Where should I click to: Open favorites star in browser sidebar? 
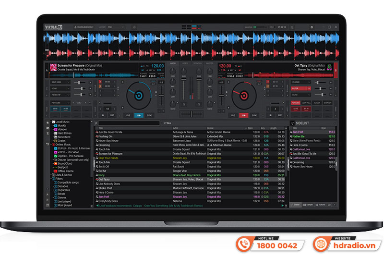(48, 122)
